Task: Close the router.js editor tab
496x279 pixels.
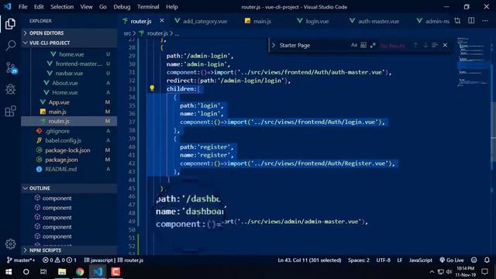Action: point(162,21)
